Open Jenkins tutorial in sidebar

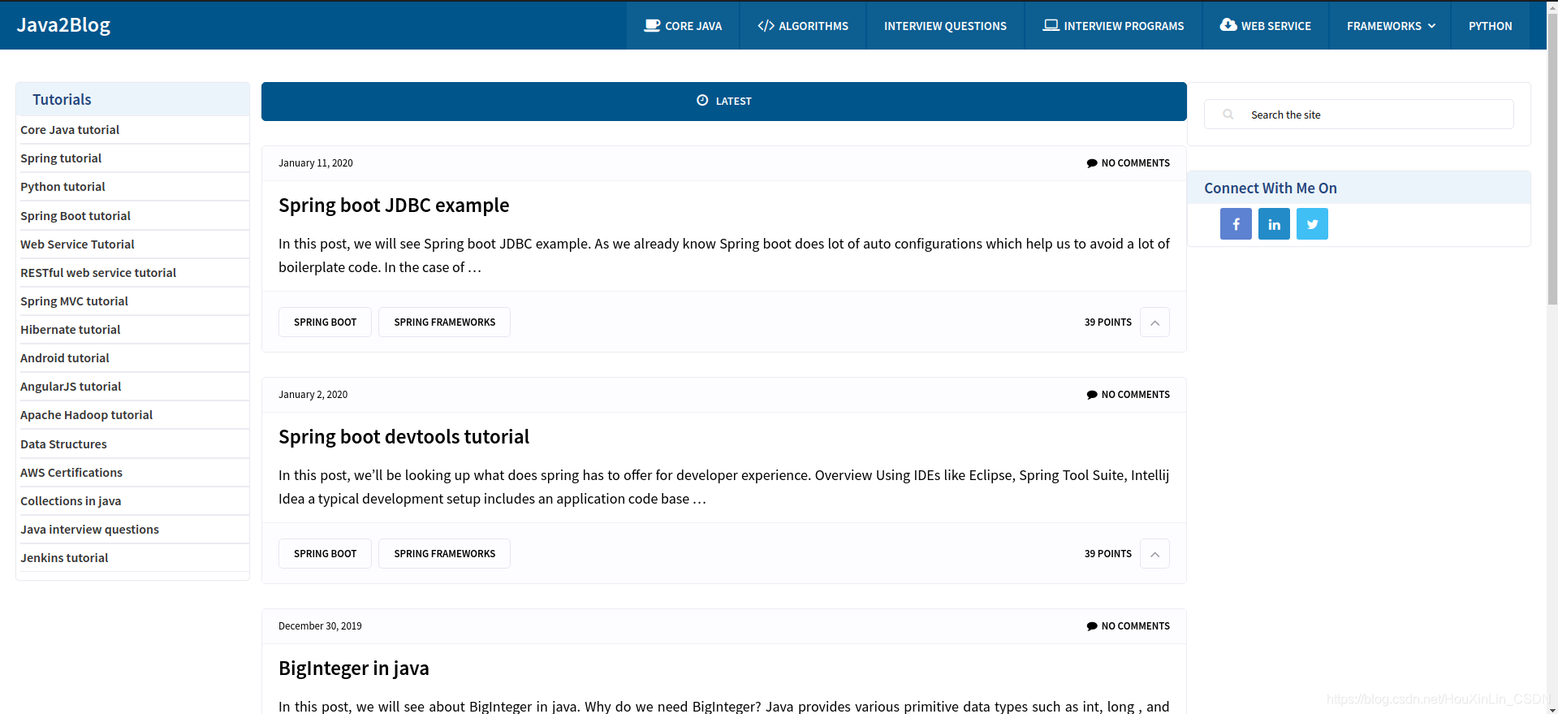click(x=64, y=558)
